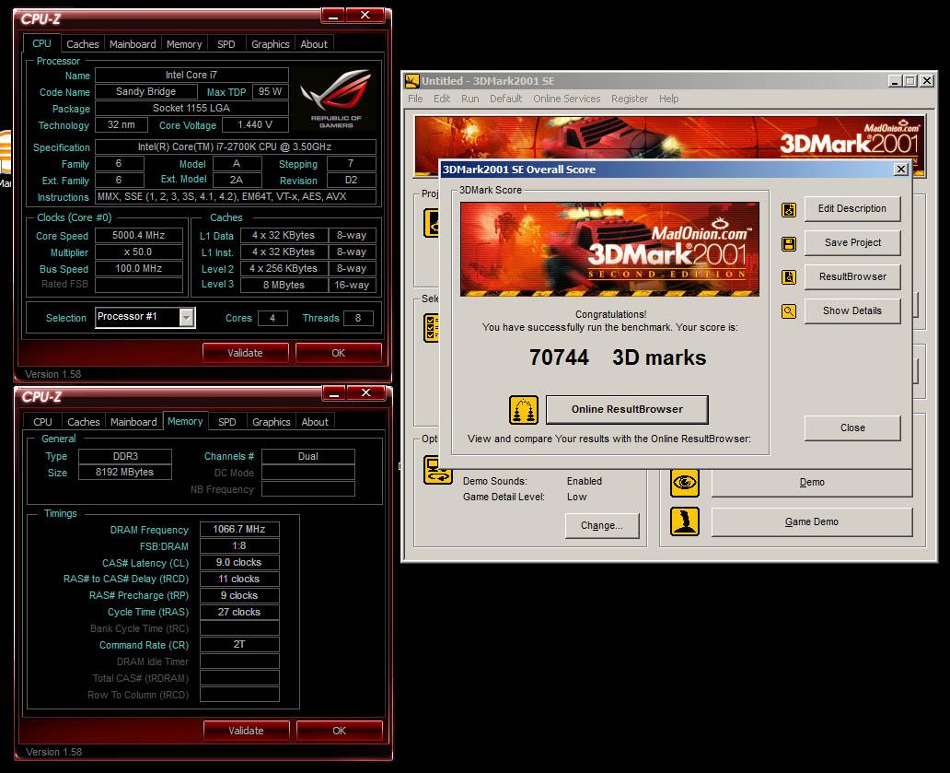Click the Online ResultBrowser podium icon

[524, 410]
